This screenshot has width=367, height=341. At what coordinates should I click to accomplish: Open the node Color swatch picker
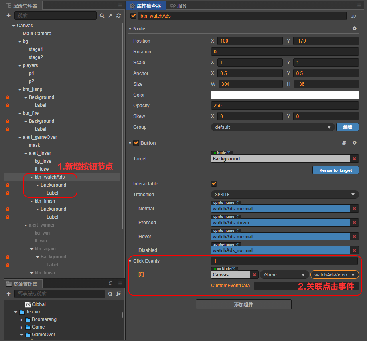click(284, 95)
